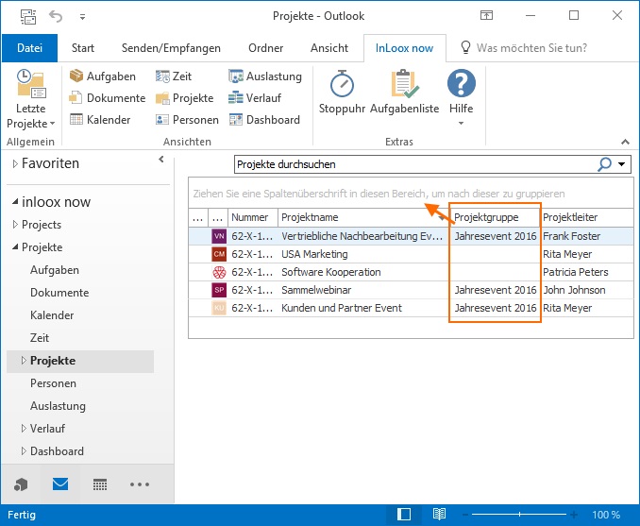Select the InLoox now tab
This screenshot has height=526, width=640.
coord(404,48)
